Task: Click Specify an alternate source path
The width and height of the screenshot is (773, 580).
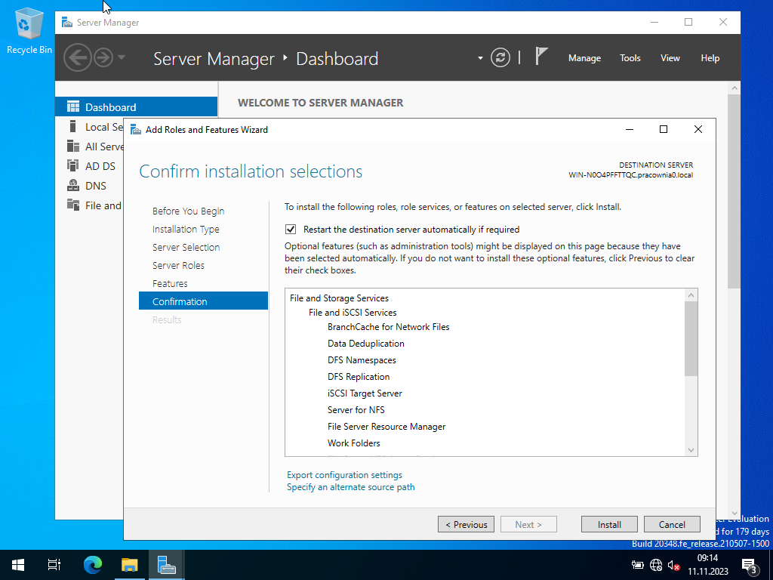Action: [x=350, y=487]
